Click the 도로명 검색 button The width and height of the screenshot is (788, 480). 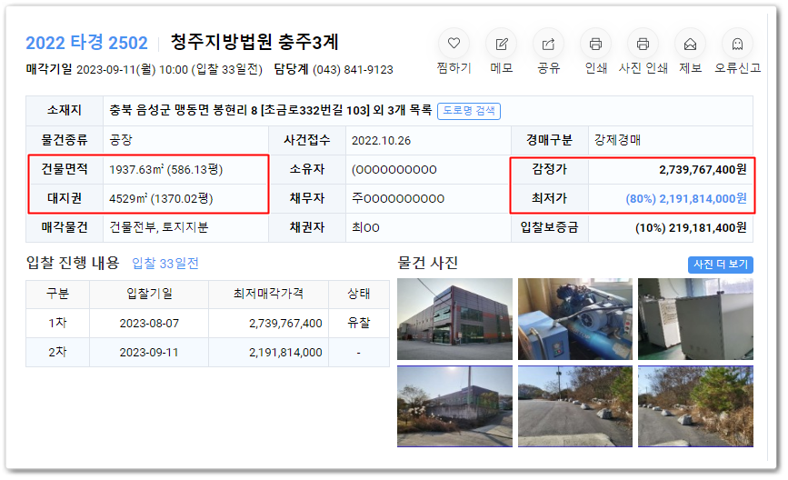coord(469,111)
